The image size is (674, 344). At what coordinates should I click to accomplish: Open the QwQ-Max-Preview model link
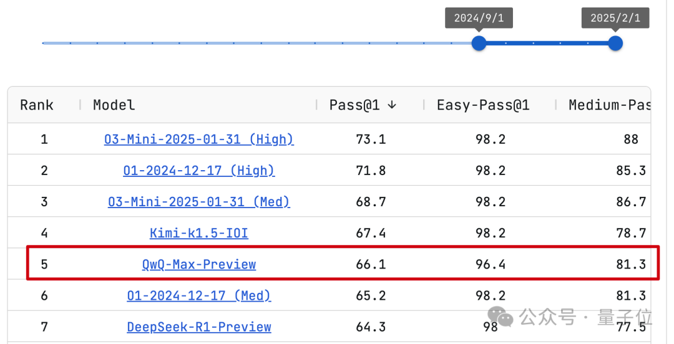pyautogui.click(x=198, y=265)
